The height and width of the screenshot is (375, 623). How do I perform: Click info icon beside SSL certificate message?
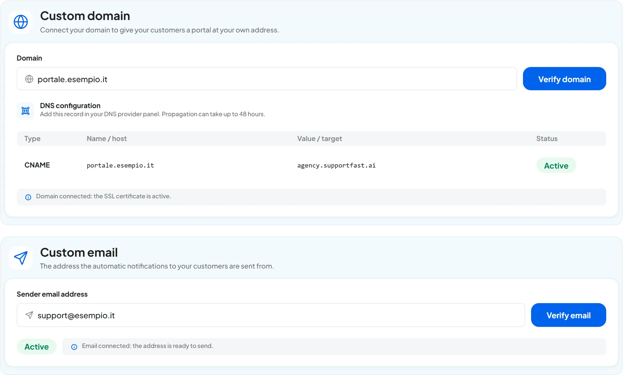click(x=28, y=197)
